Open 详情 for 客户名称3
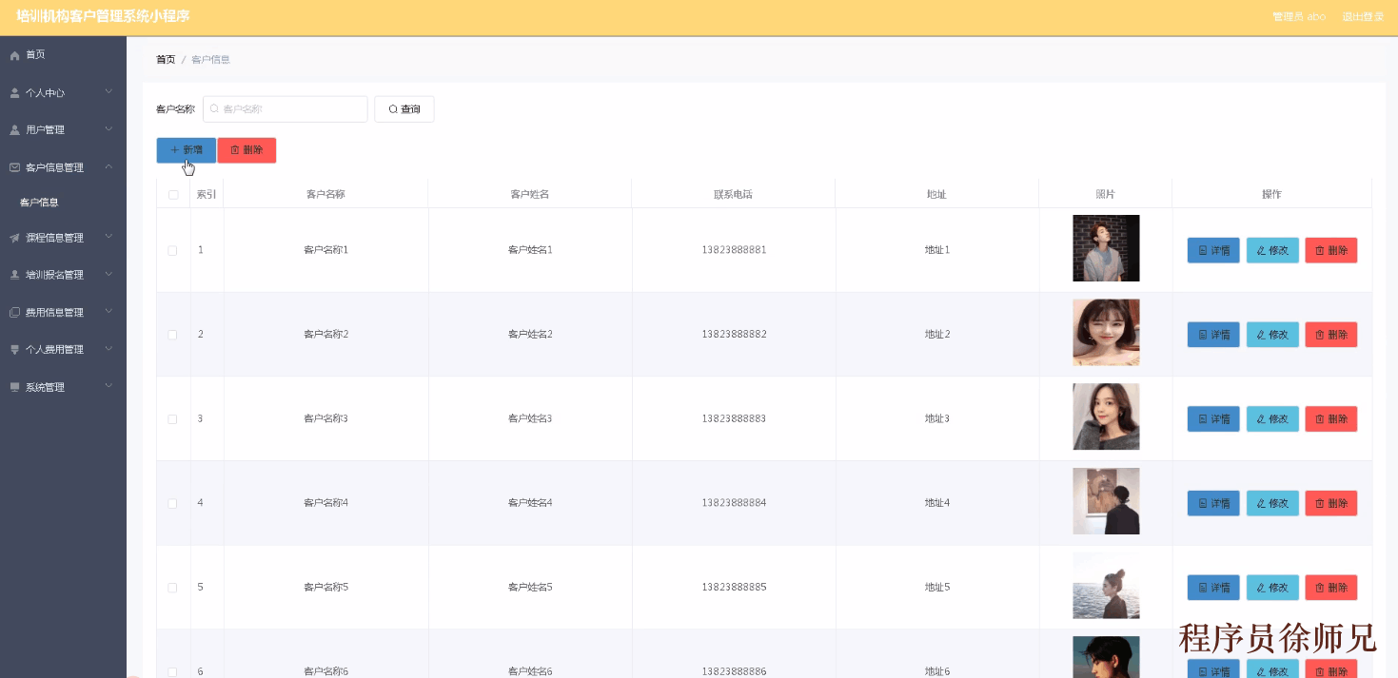 (1213, 419)
